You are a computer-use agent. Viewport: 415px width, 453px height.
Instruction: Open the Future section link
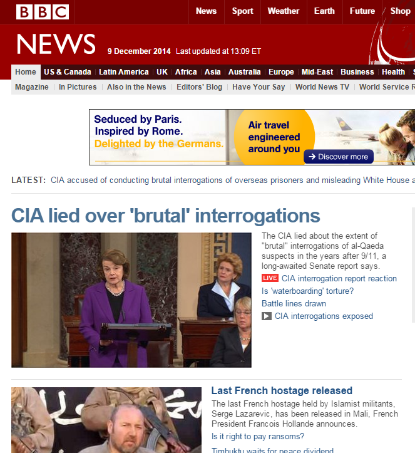point(362,11)
